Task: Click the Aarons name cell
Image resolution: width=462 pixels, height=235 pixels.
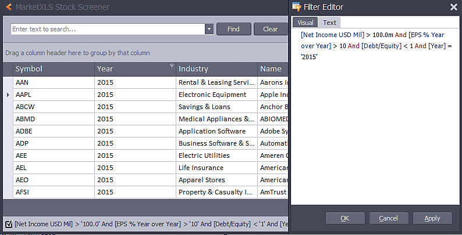Action: [273, 82]
